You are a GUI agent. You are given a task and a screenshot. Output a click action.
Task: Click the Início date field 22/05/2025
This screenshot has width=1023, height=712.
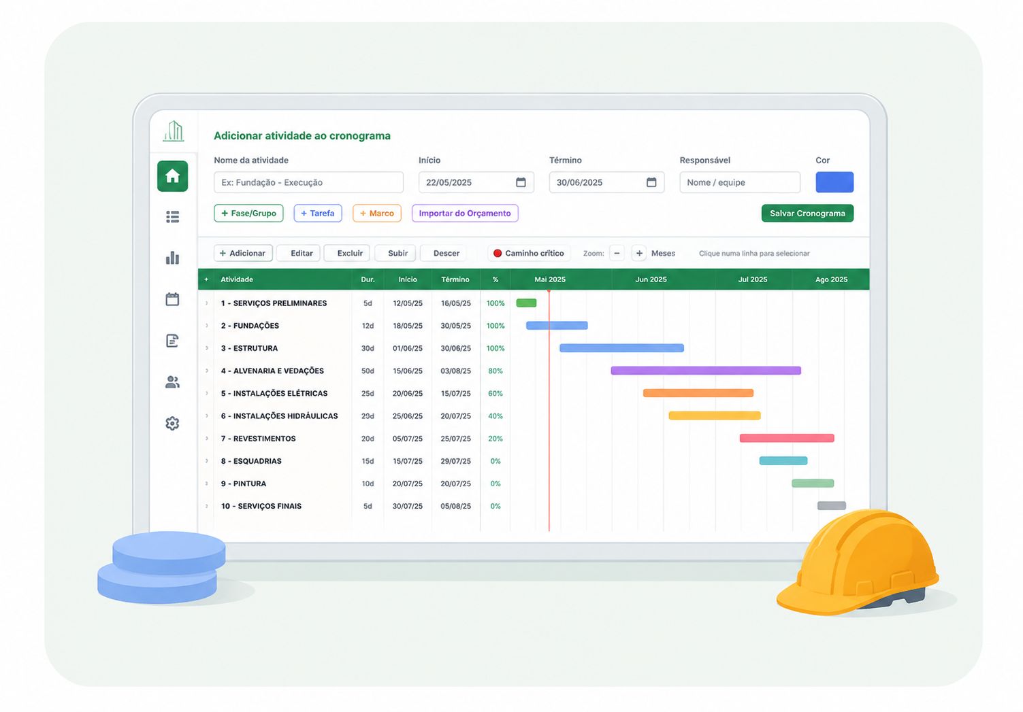click(476, 182)
